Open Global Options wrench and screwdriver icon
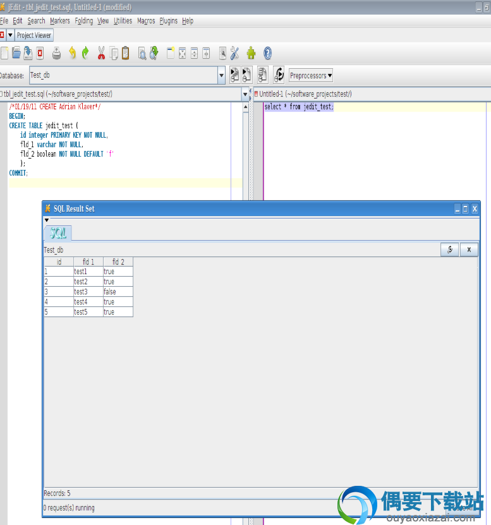Screen dimensions: 491x525 [235, 53]
